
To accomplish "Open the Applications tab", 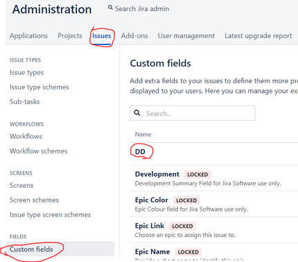I will click(28, 36).
